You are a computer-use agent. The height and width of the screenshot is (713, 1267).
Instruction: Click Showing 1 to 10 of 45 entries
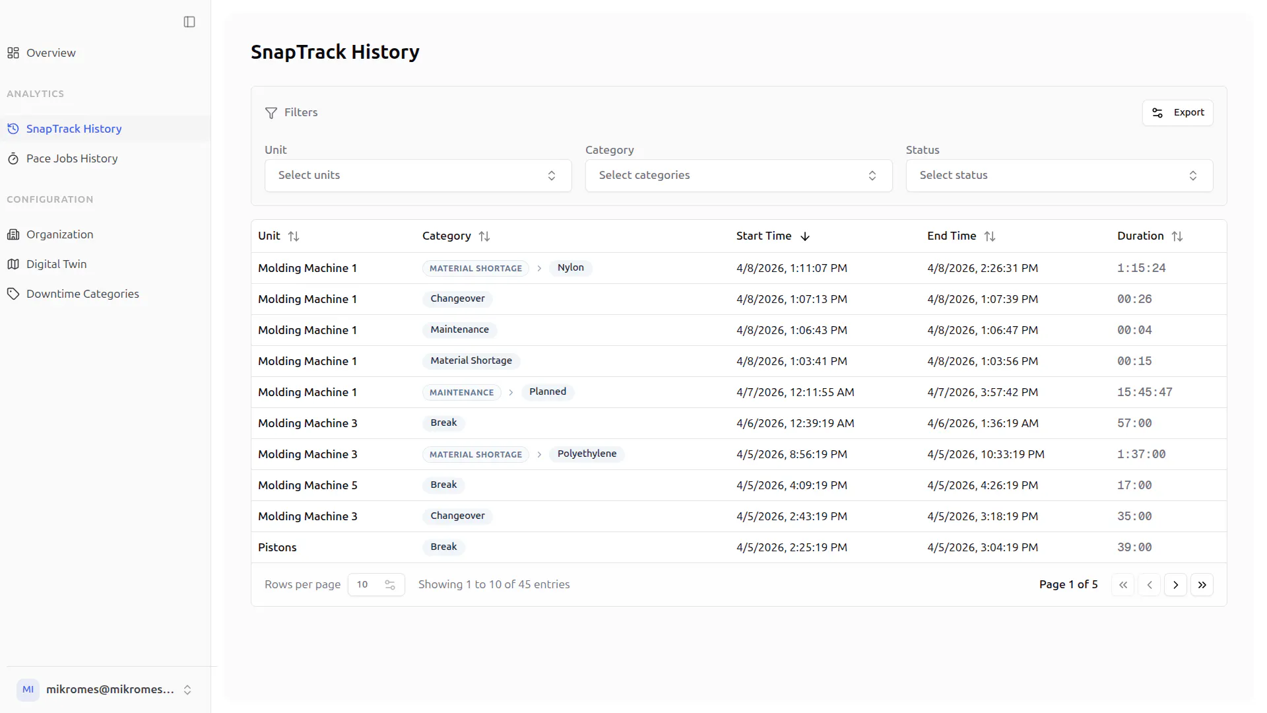tap(494, 585)
